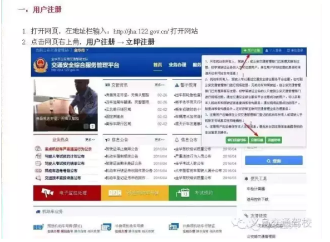Click the green 考试预约 tile
The width and height of the screenshot is (330, 242).
click(x=203, y=192)
